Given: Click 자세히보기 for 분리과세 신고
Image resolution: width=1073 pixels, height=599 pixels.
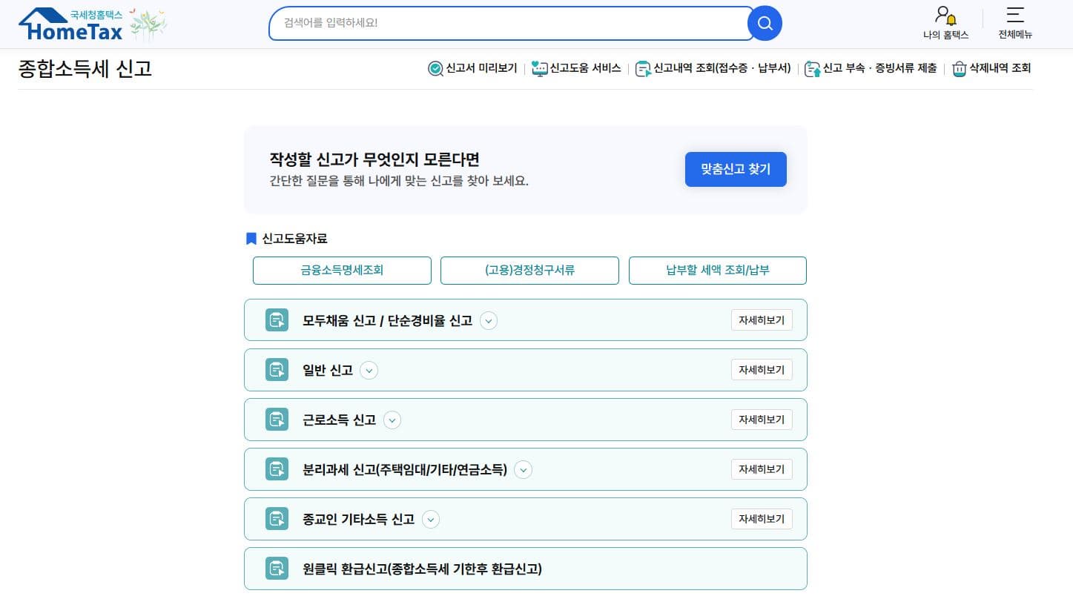Looking at the screenshot, I should coord(762,469).
